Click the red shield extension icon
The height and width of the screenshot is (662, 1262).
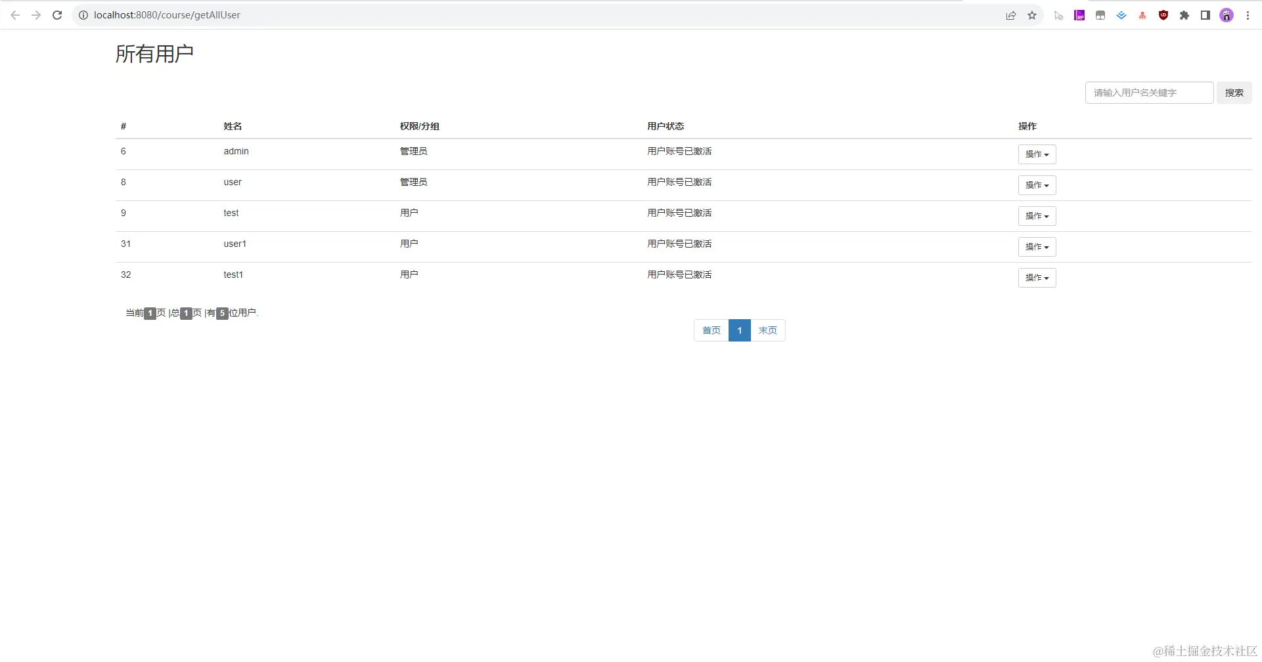click(1163, 15)
